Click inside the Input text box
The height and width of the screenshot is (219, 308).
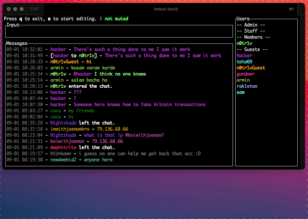click(118, 31)
